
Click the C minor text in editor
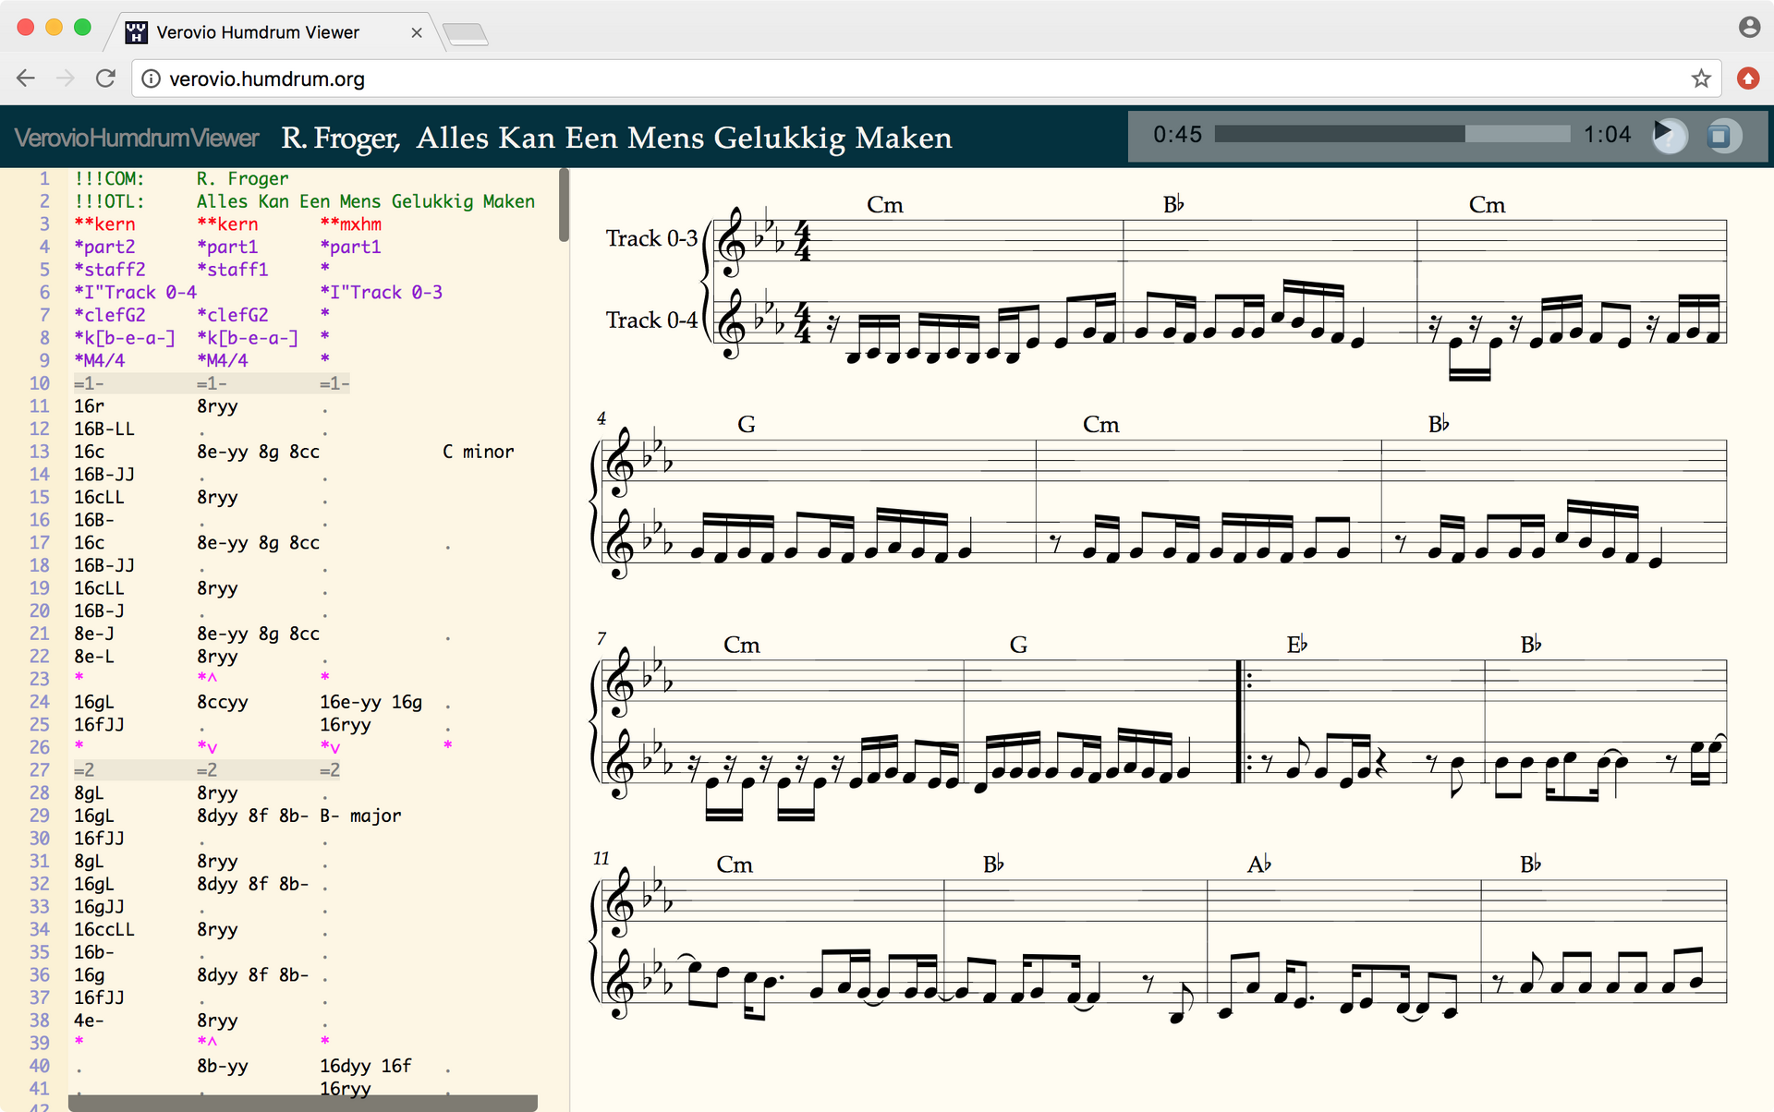point(478,452)
